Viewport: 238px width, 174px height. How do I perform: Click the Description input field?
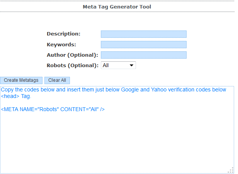pyautogui.click(x=143, y=34)
